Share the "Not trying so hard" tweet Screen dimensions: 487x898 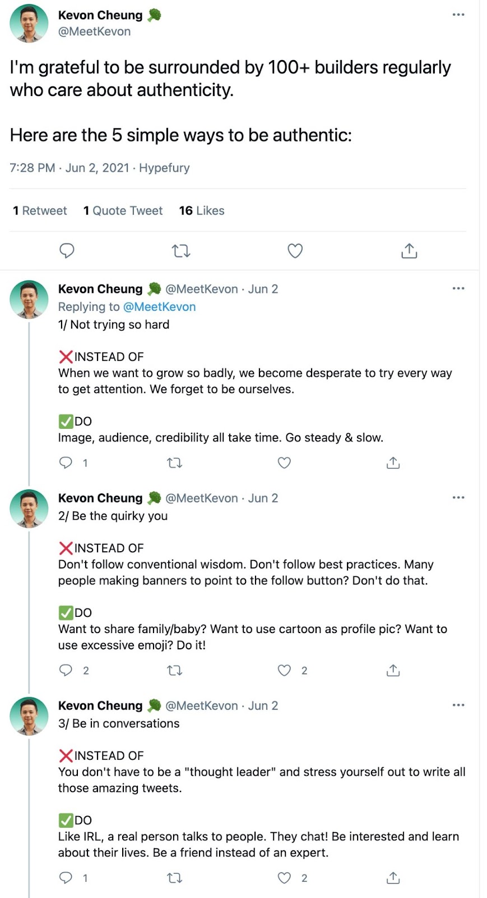point(393,462)
